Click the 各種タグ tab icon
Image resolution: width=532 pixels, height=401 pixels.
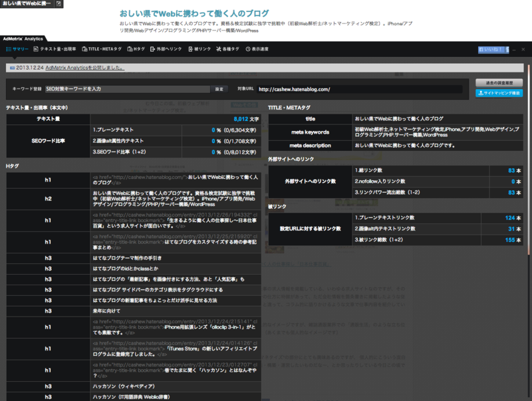click(x=219, y=49)
